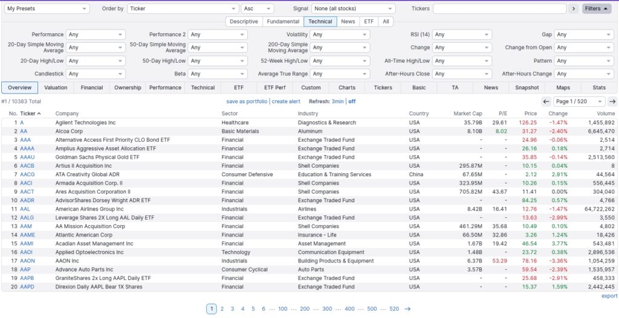Jump to page 100 in pagination
The height and width of the screenshot is (318, 619).
(x=283, y=309)
